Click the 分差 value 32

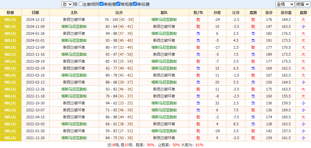point(217,103)
